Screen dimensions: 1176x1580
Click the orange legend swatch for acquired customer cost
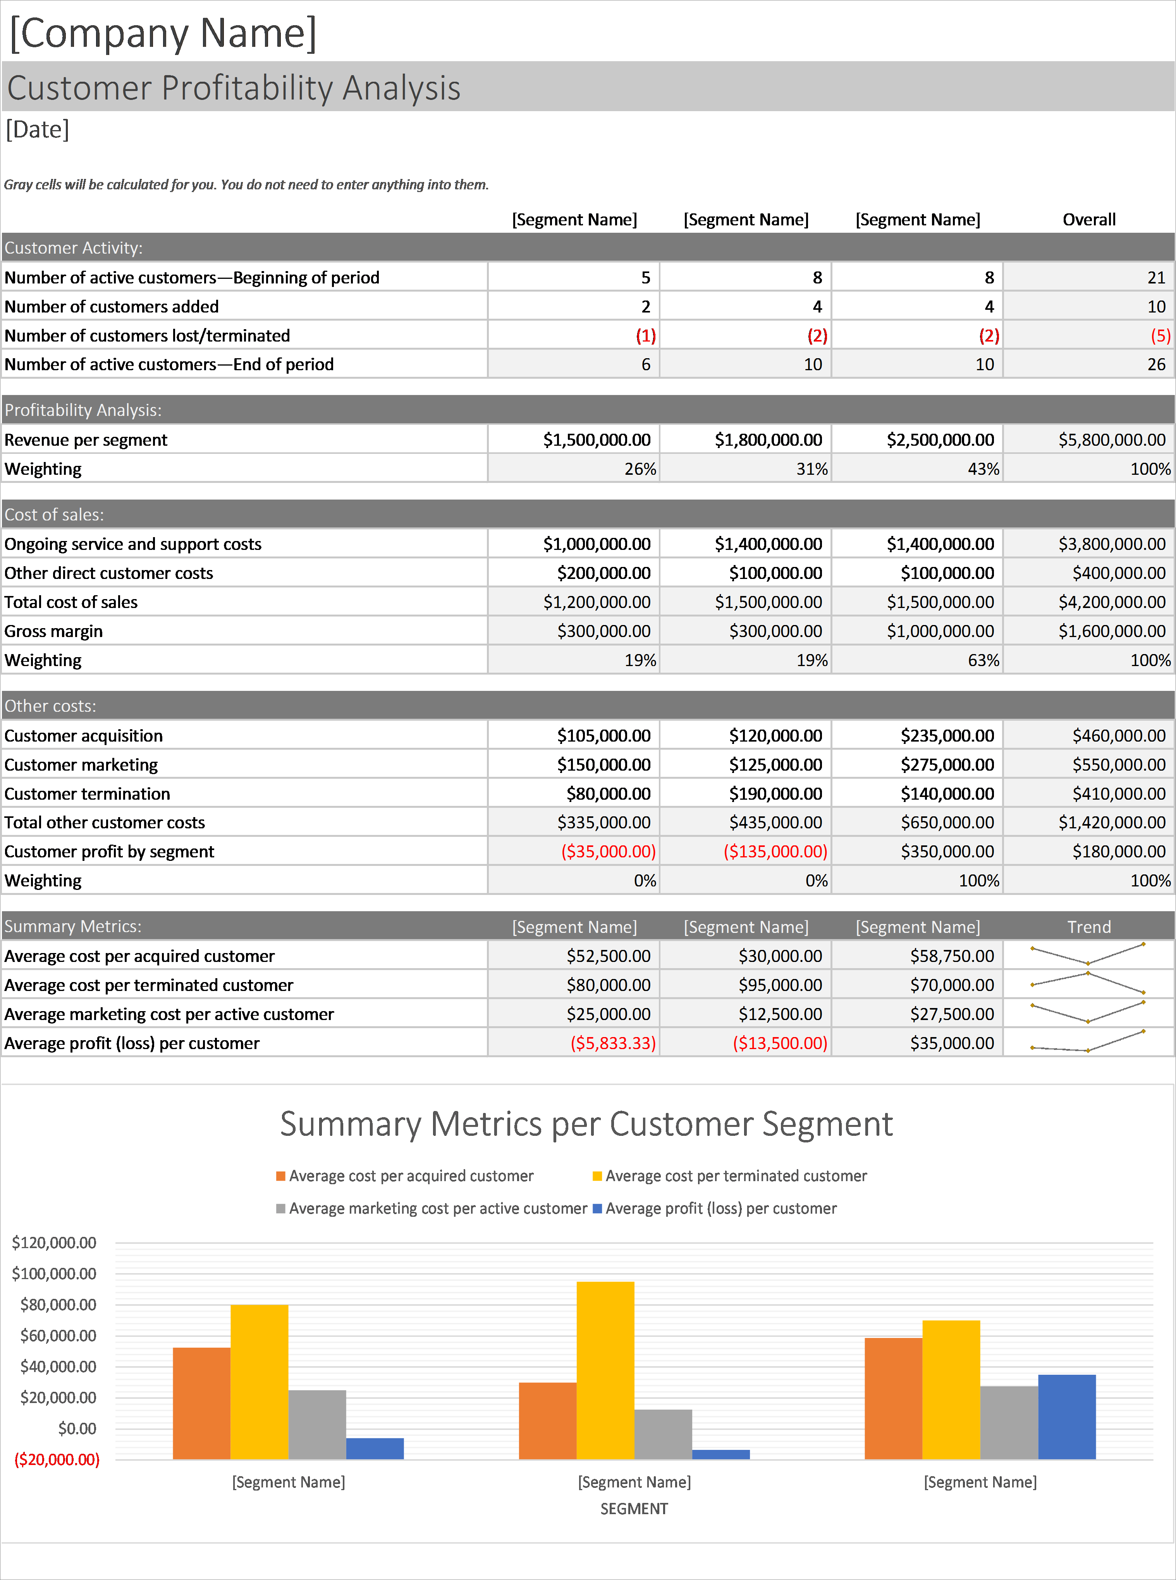tap(280, 1175)
